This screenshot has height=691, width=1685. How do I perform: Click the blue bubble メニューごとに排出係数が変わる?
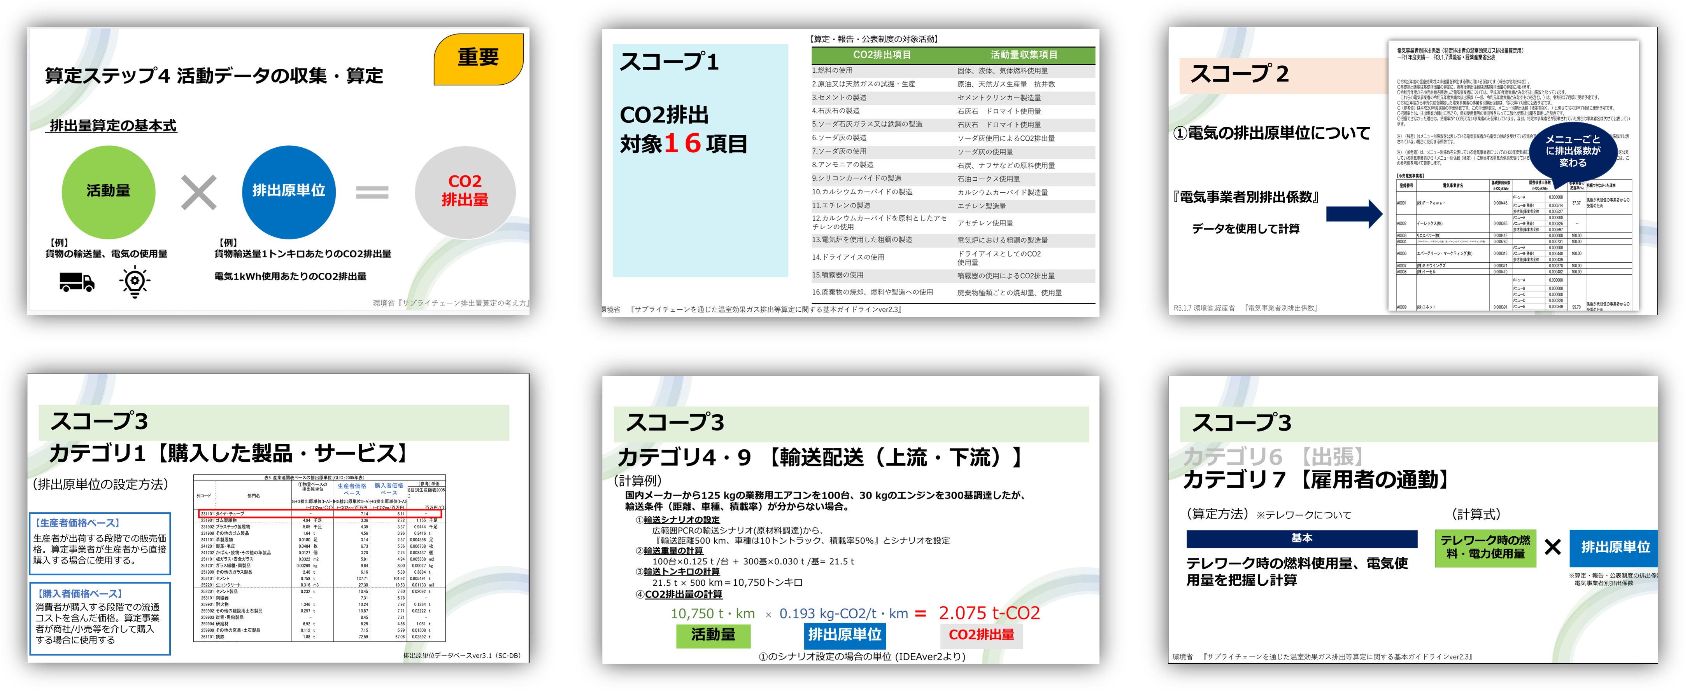[x=1573, y=151]
